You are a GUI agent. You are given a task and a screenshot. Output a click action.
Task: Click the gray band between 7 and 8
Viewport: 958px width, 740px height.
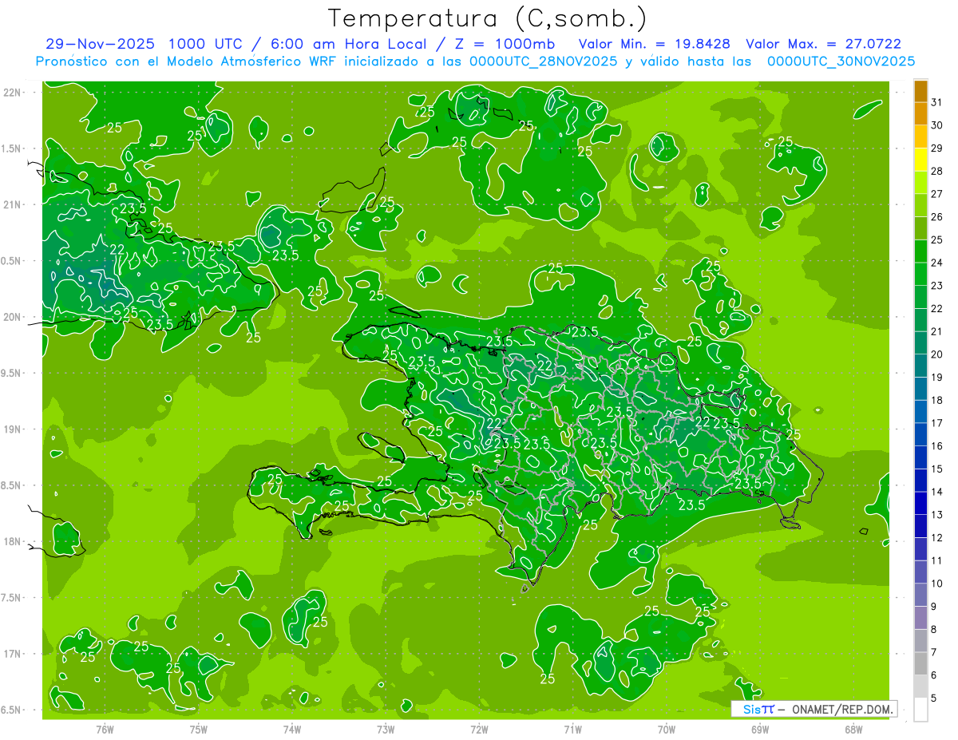tap(920, 640)
